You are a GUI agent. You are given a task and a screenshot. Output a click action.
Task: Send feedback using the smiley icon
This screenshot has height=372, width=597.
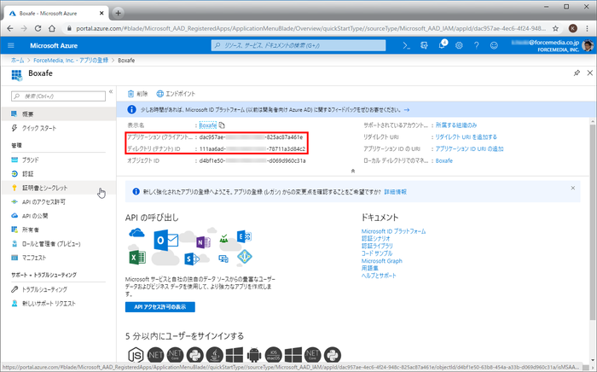coord(494,46)
